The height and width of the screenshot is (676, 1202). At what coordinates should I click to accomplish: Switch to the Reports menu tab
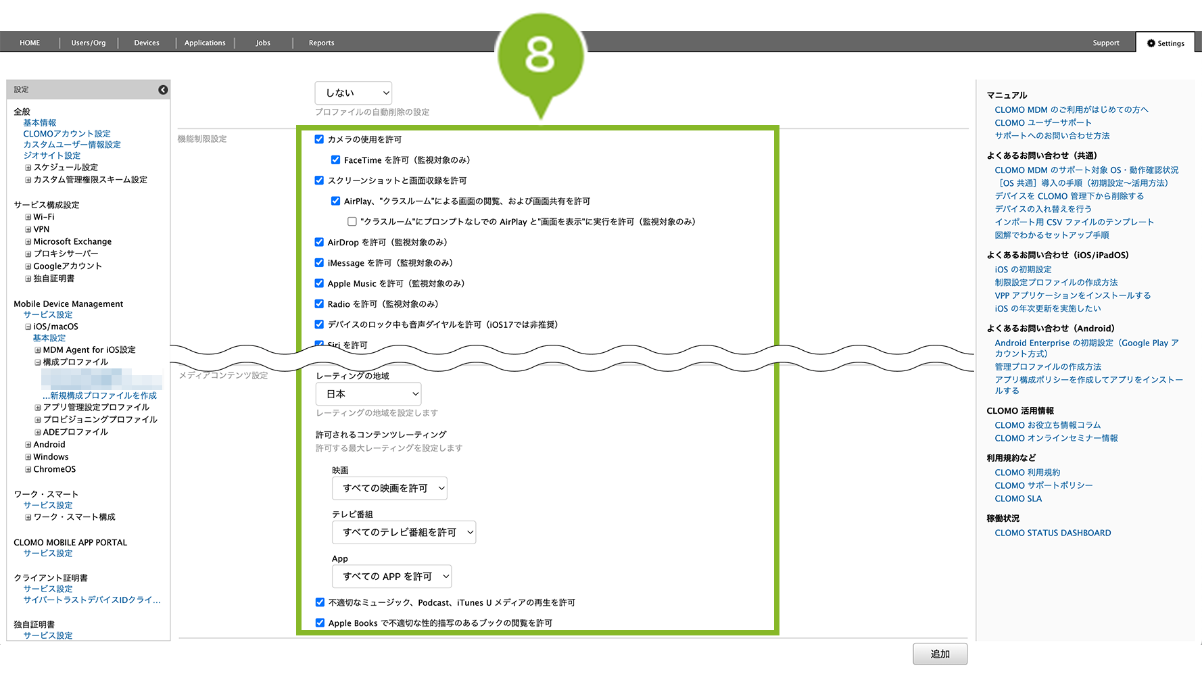point(321,43)
